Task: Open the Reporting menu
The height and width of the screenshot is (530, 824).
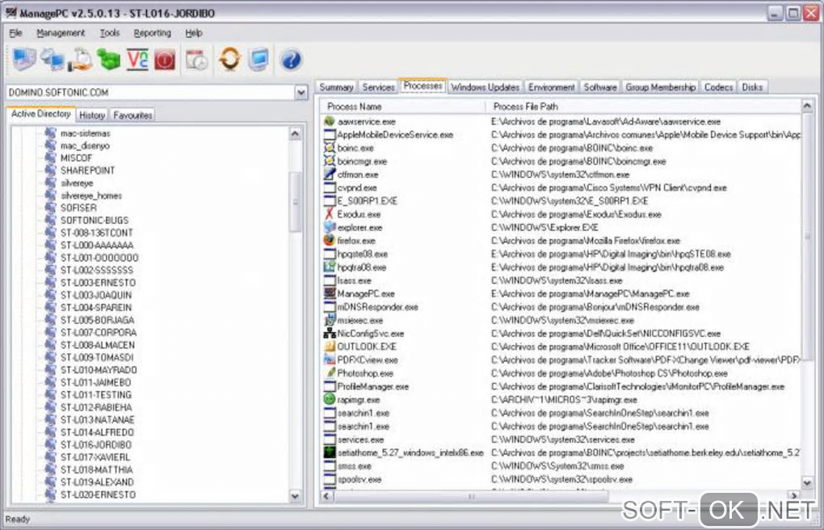Action: 153,32
